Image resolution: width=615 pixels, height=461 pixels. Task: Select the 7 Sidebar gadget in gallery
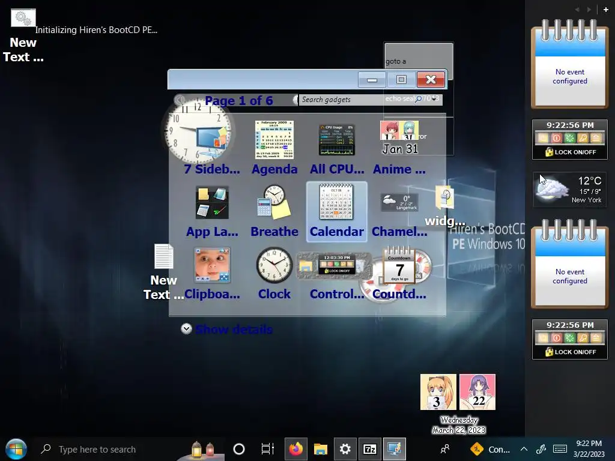212,148
